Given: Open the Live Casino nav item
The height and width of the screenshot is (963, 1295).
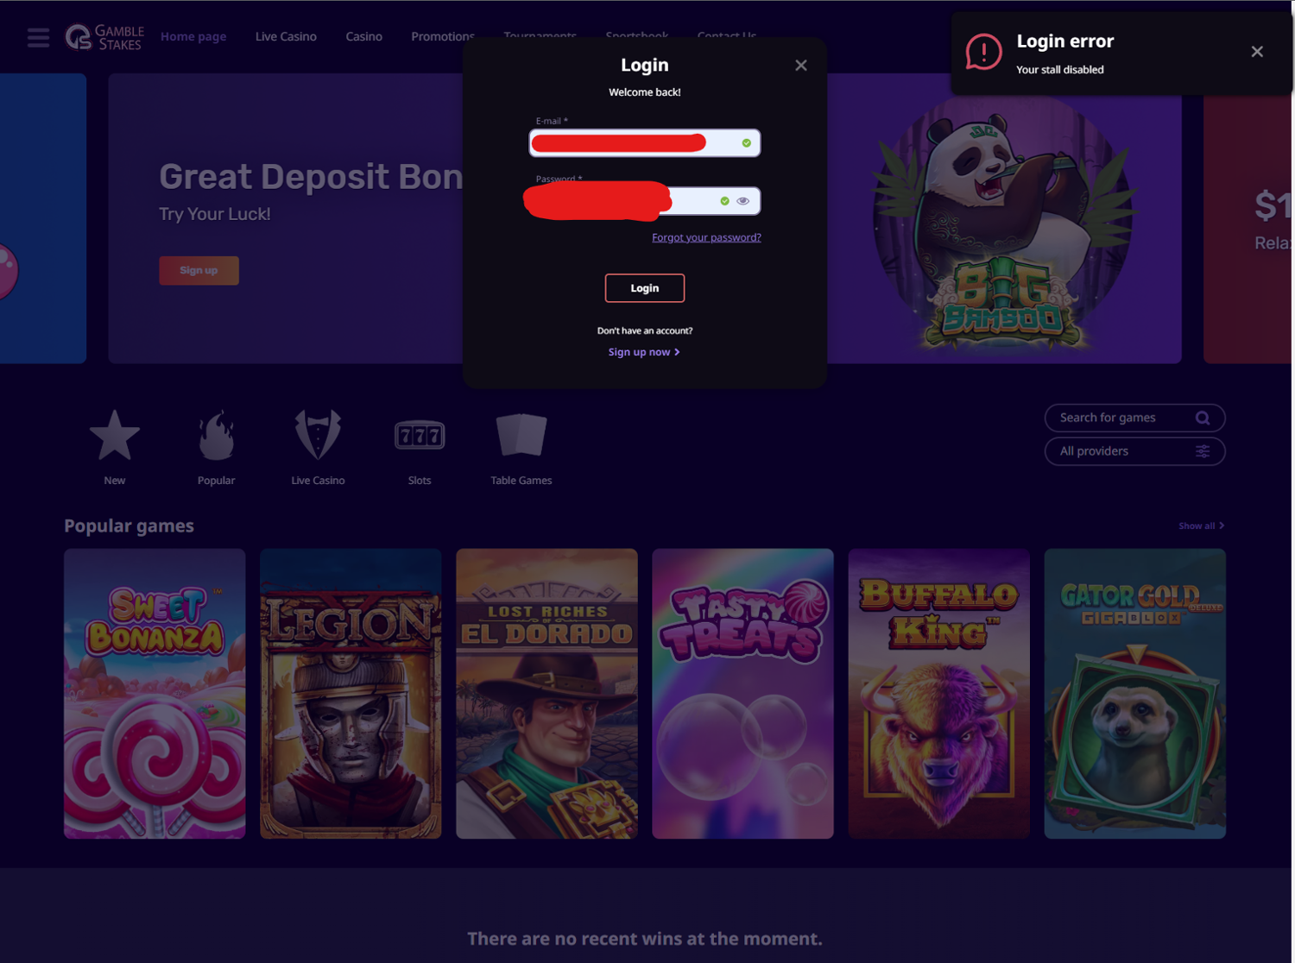Looking at the screenshot, I should coord(286,36).
